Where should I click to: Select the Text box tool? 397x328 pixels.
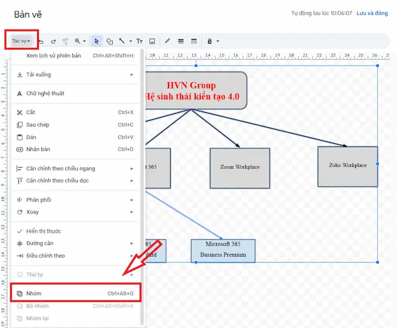pos(140,41)
